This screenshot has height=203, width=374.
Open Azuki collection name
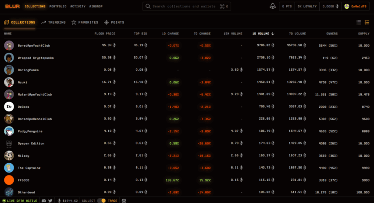tap(22, 83)
